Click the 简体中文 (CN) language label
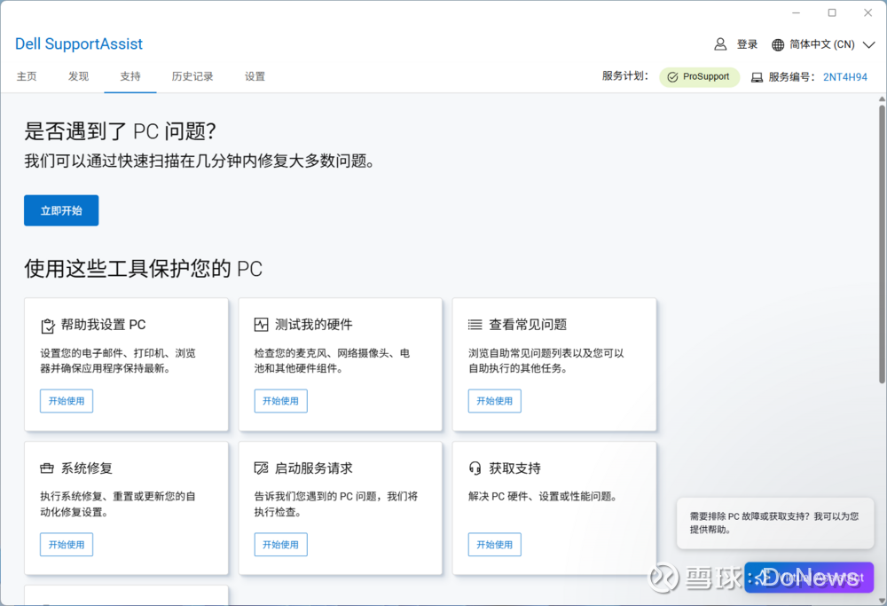This screenshot has height=606, width=887. click(x=822, y=44)
